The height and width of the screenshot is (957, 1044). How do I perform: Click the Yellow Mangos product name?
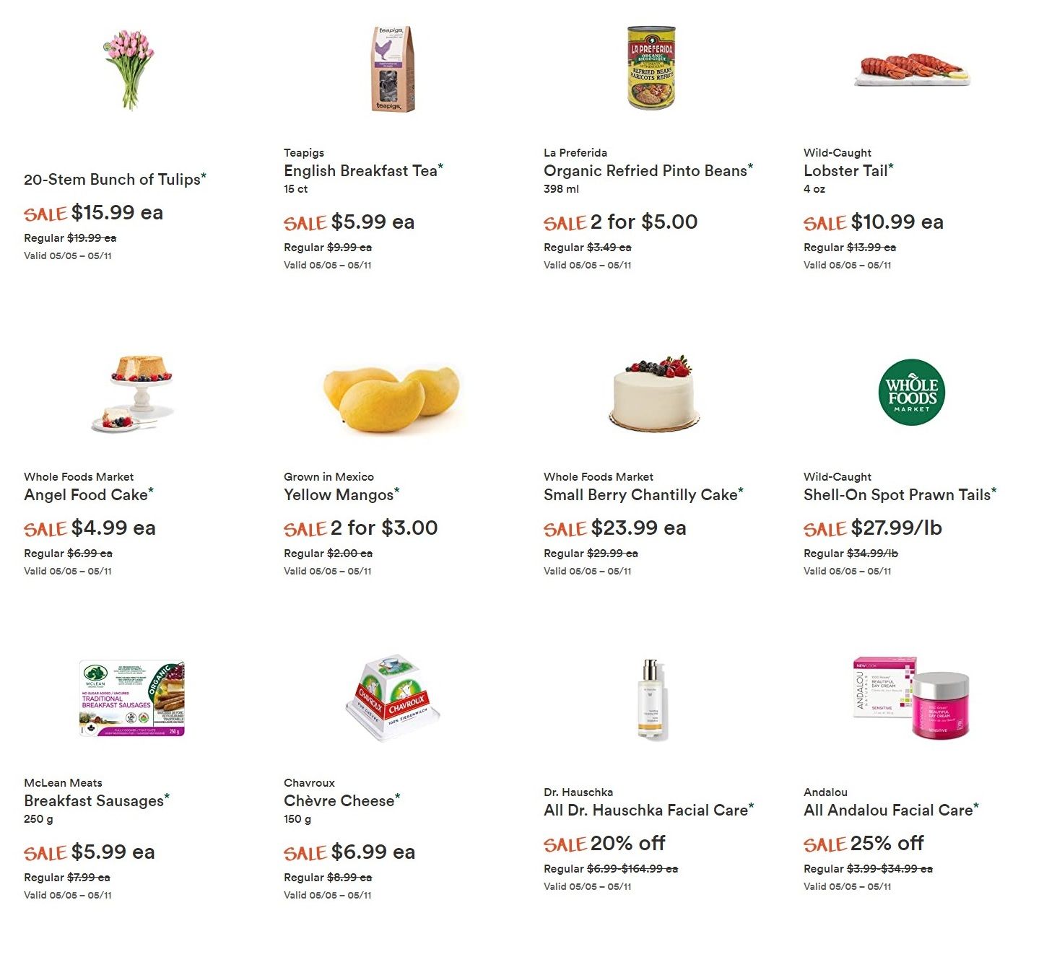coord(339,495)
